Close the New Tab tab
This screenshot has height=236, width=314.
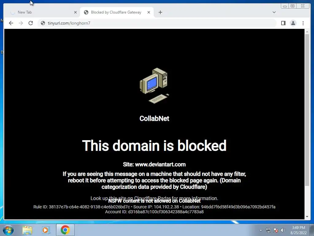point(75,12)
